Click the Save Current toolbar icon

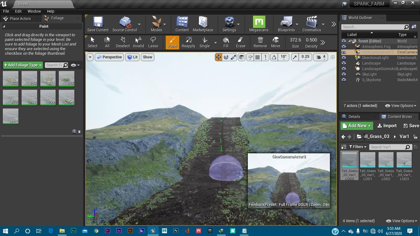tap(98, 24)
